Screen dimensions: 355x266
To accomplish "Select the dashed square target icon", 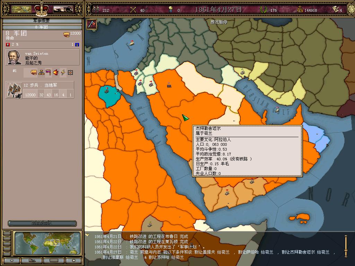I will [x=70, y=72].
